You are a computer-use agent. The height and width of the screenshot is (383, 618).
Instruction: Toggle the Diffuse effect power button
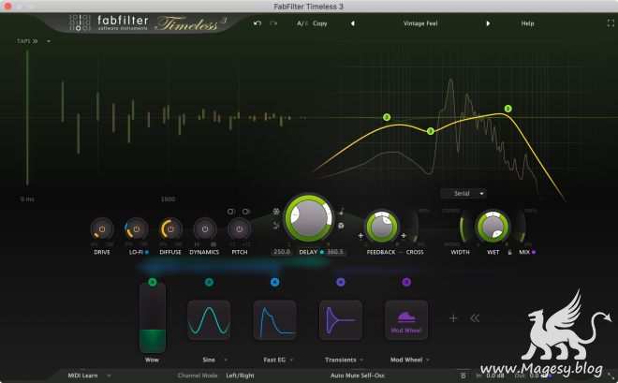[x=170, y=228]
